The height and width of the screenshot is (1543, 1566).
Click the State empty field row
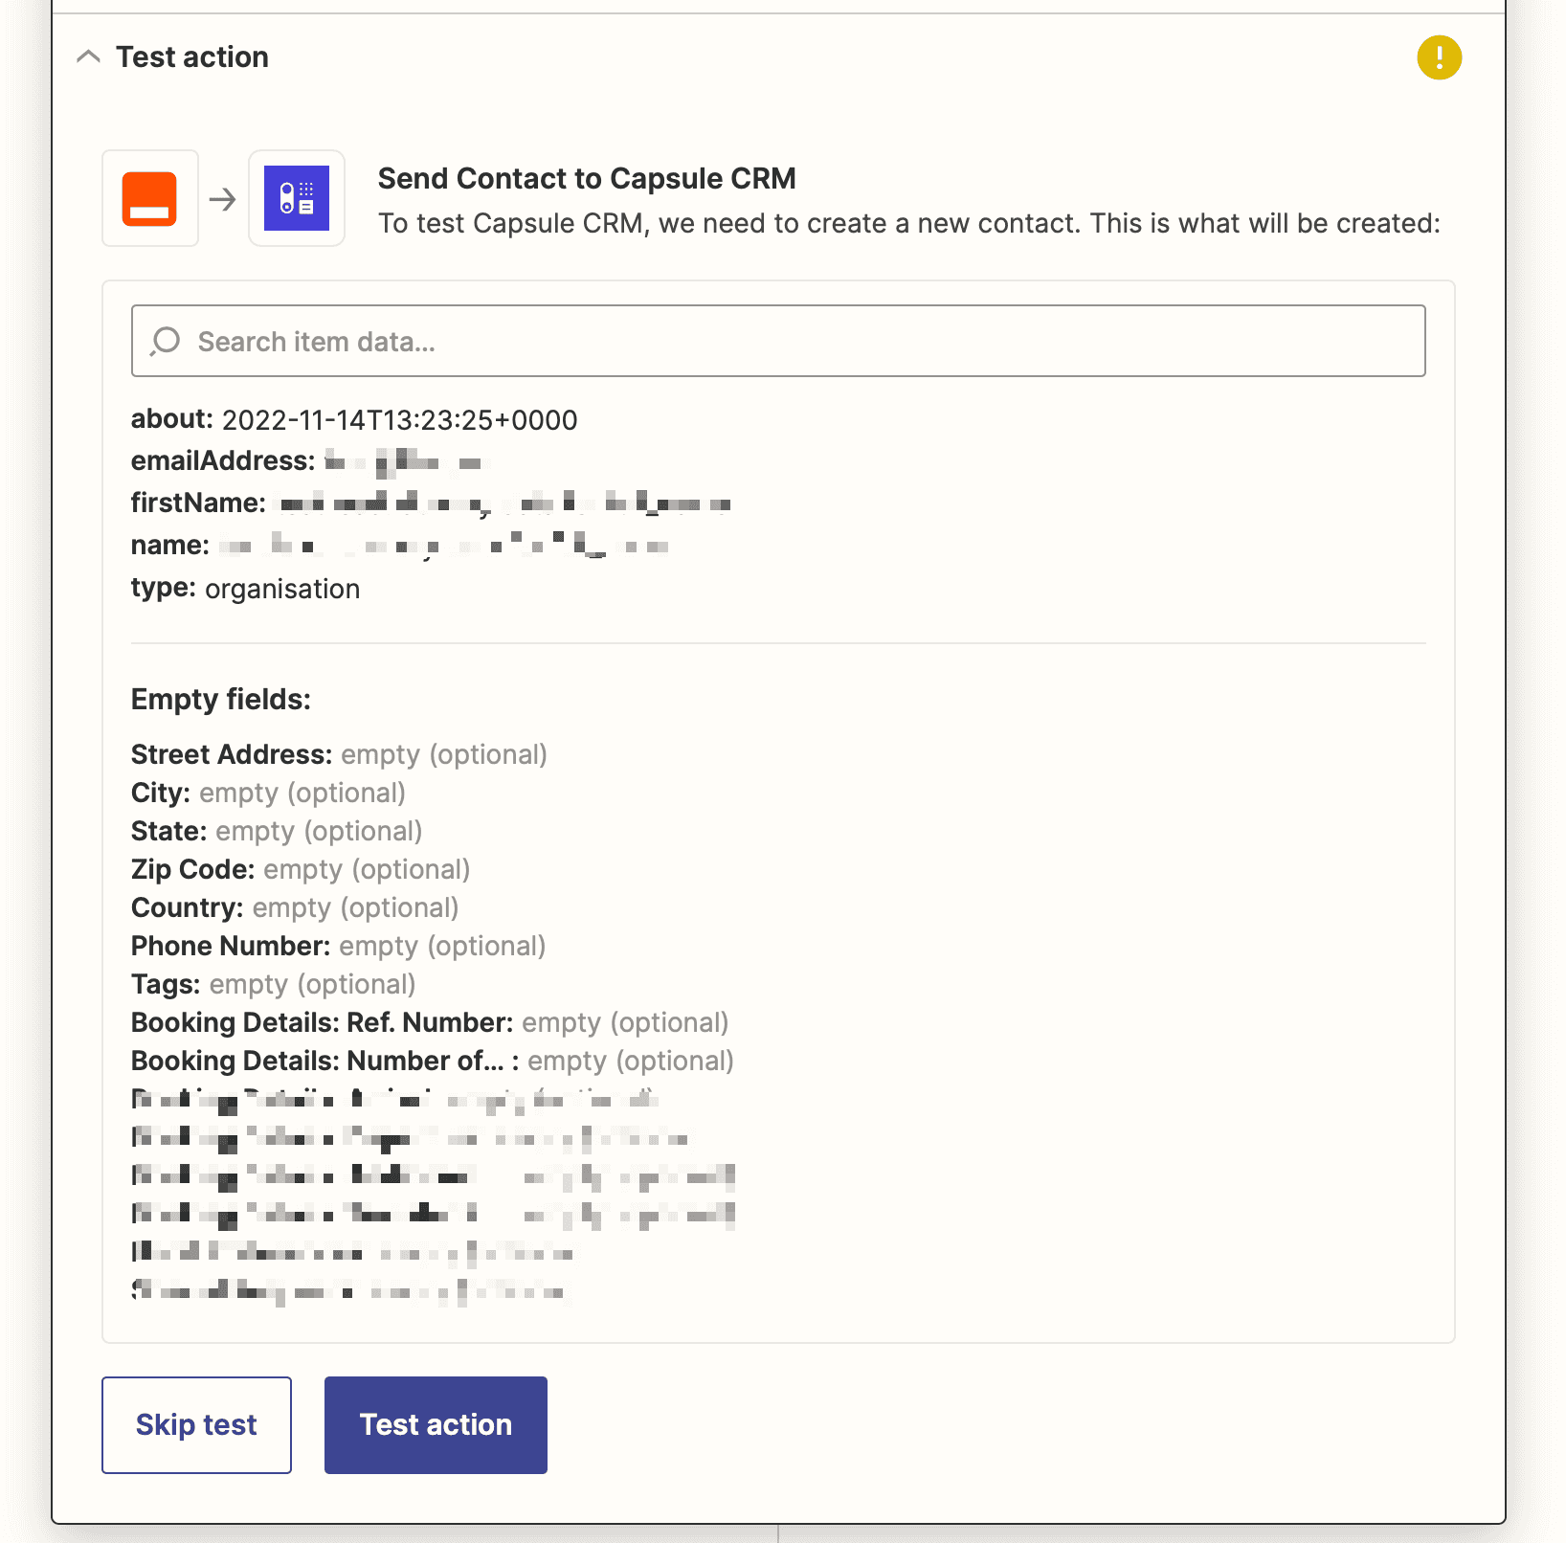(x=277, y=831)
